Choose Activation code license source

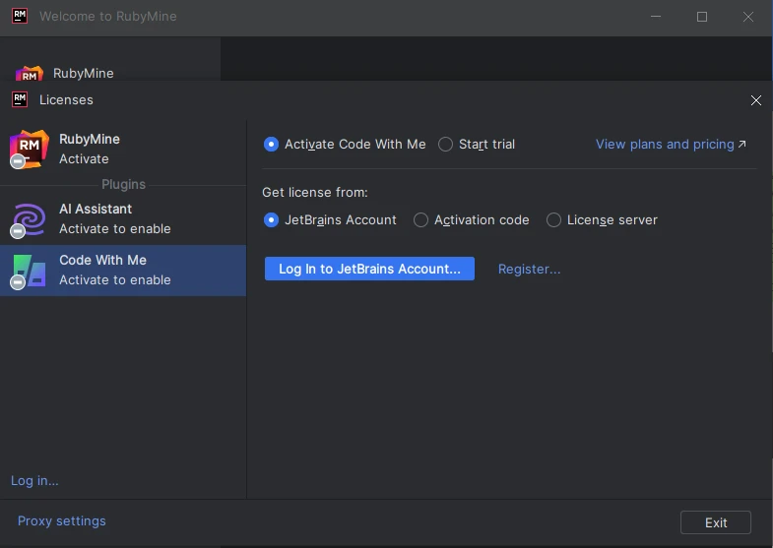(x=421, y=220)
